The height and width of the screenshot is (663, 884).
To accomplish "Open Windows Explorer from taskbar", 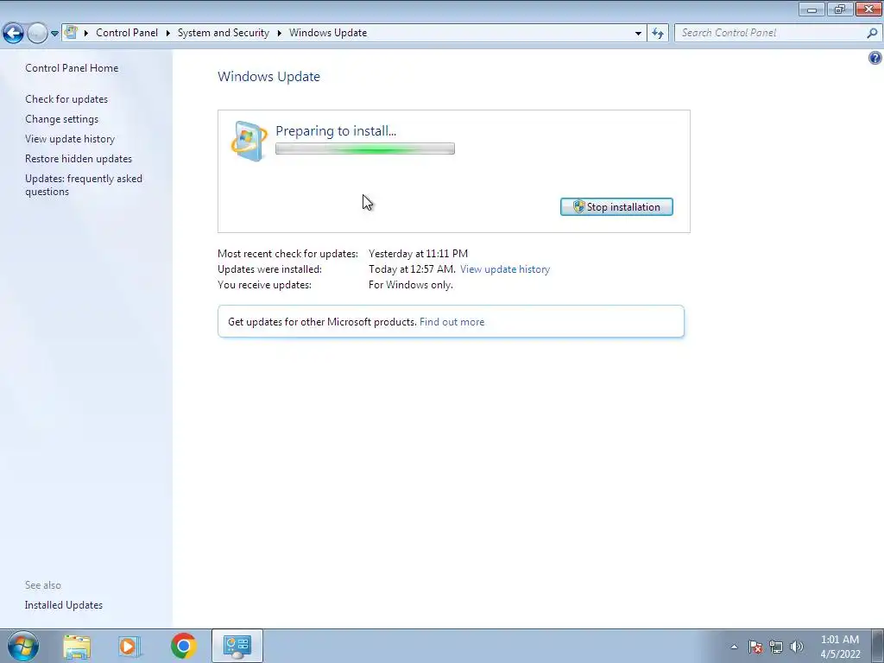I will pos(77,646).
